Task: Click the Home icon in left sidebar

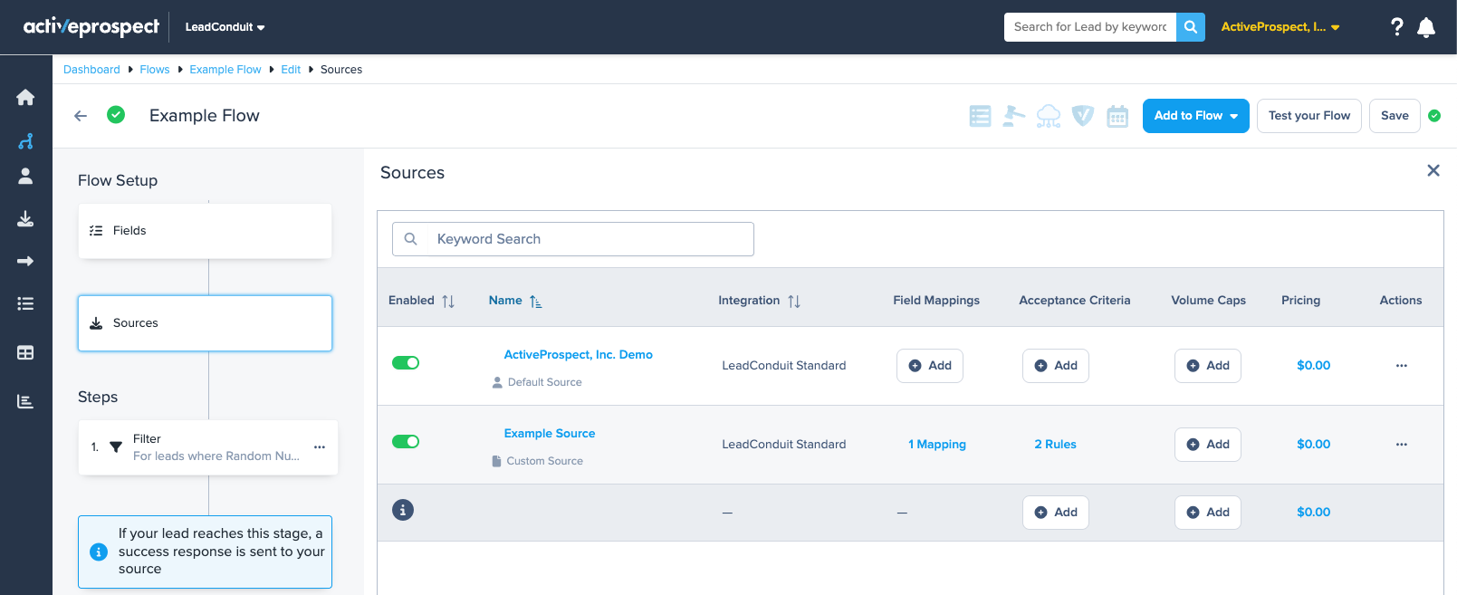Action: [x=25, y=97]
